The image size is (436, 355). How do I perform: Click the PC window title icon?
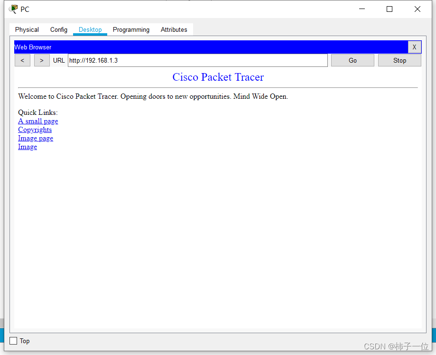coord(13,9)
